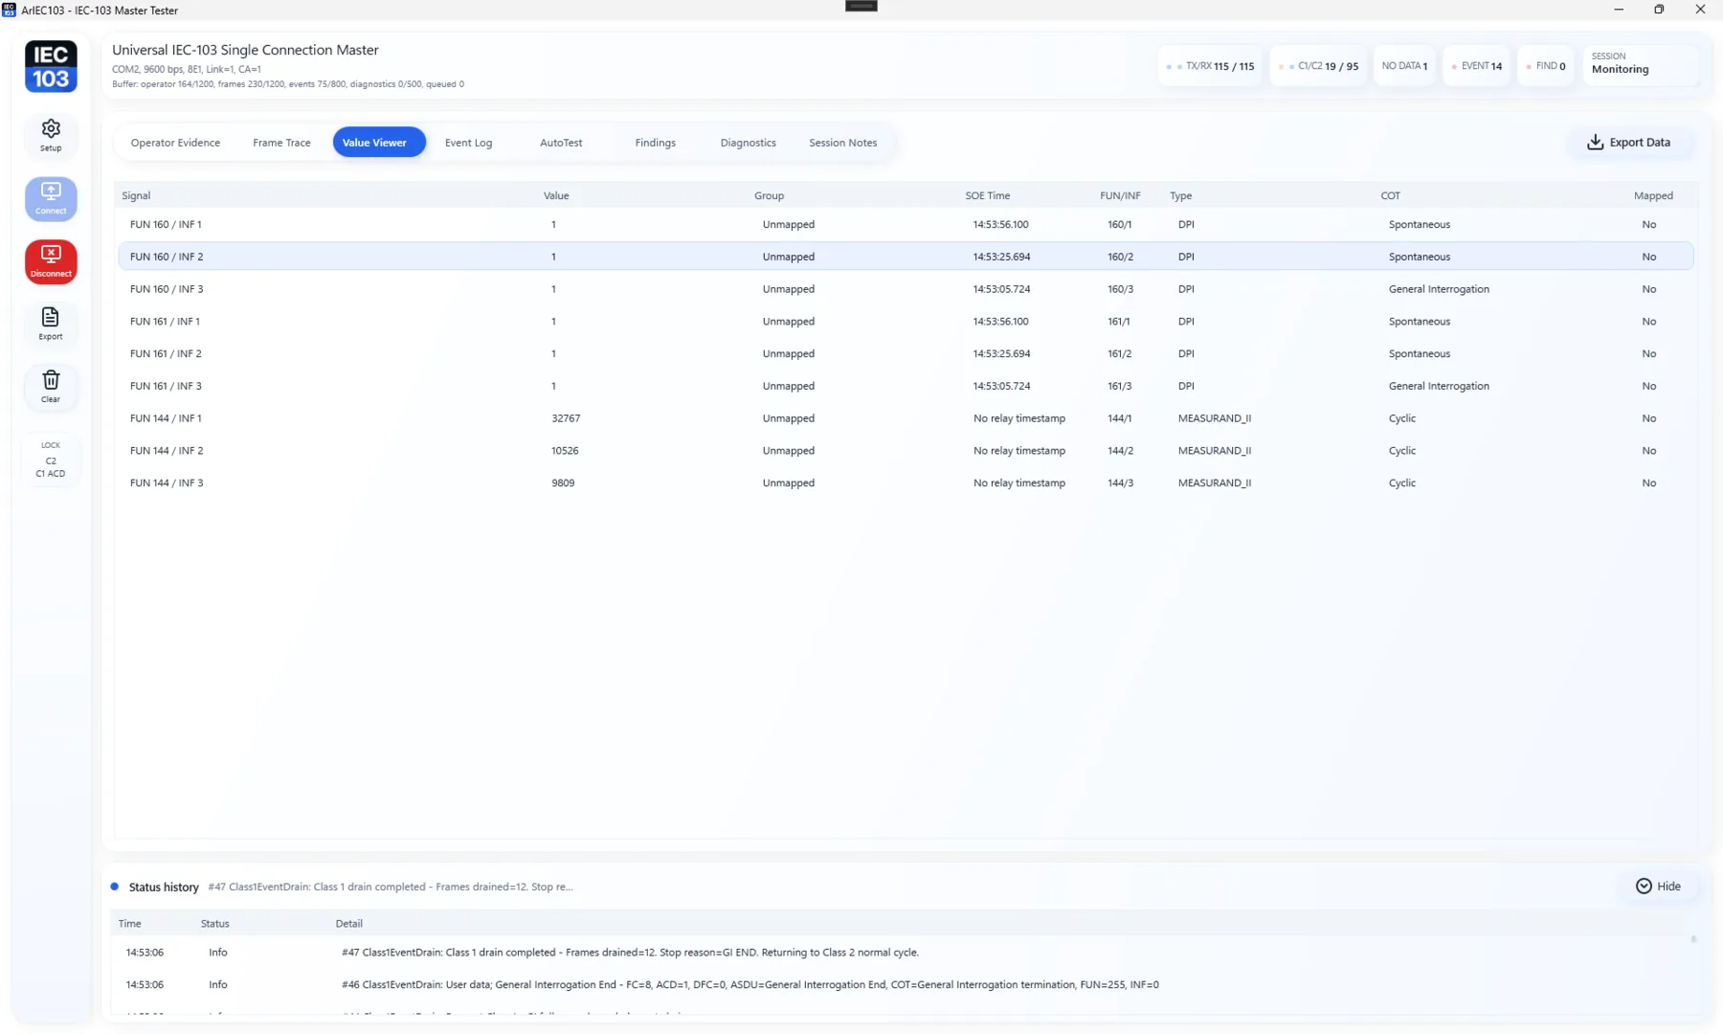Sort by the Type column header
1723x1034 pixels.
coord(1180,195)
